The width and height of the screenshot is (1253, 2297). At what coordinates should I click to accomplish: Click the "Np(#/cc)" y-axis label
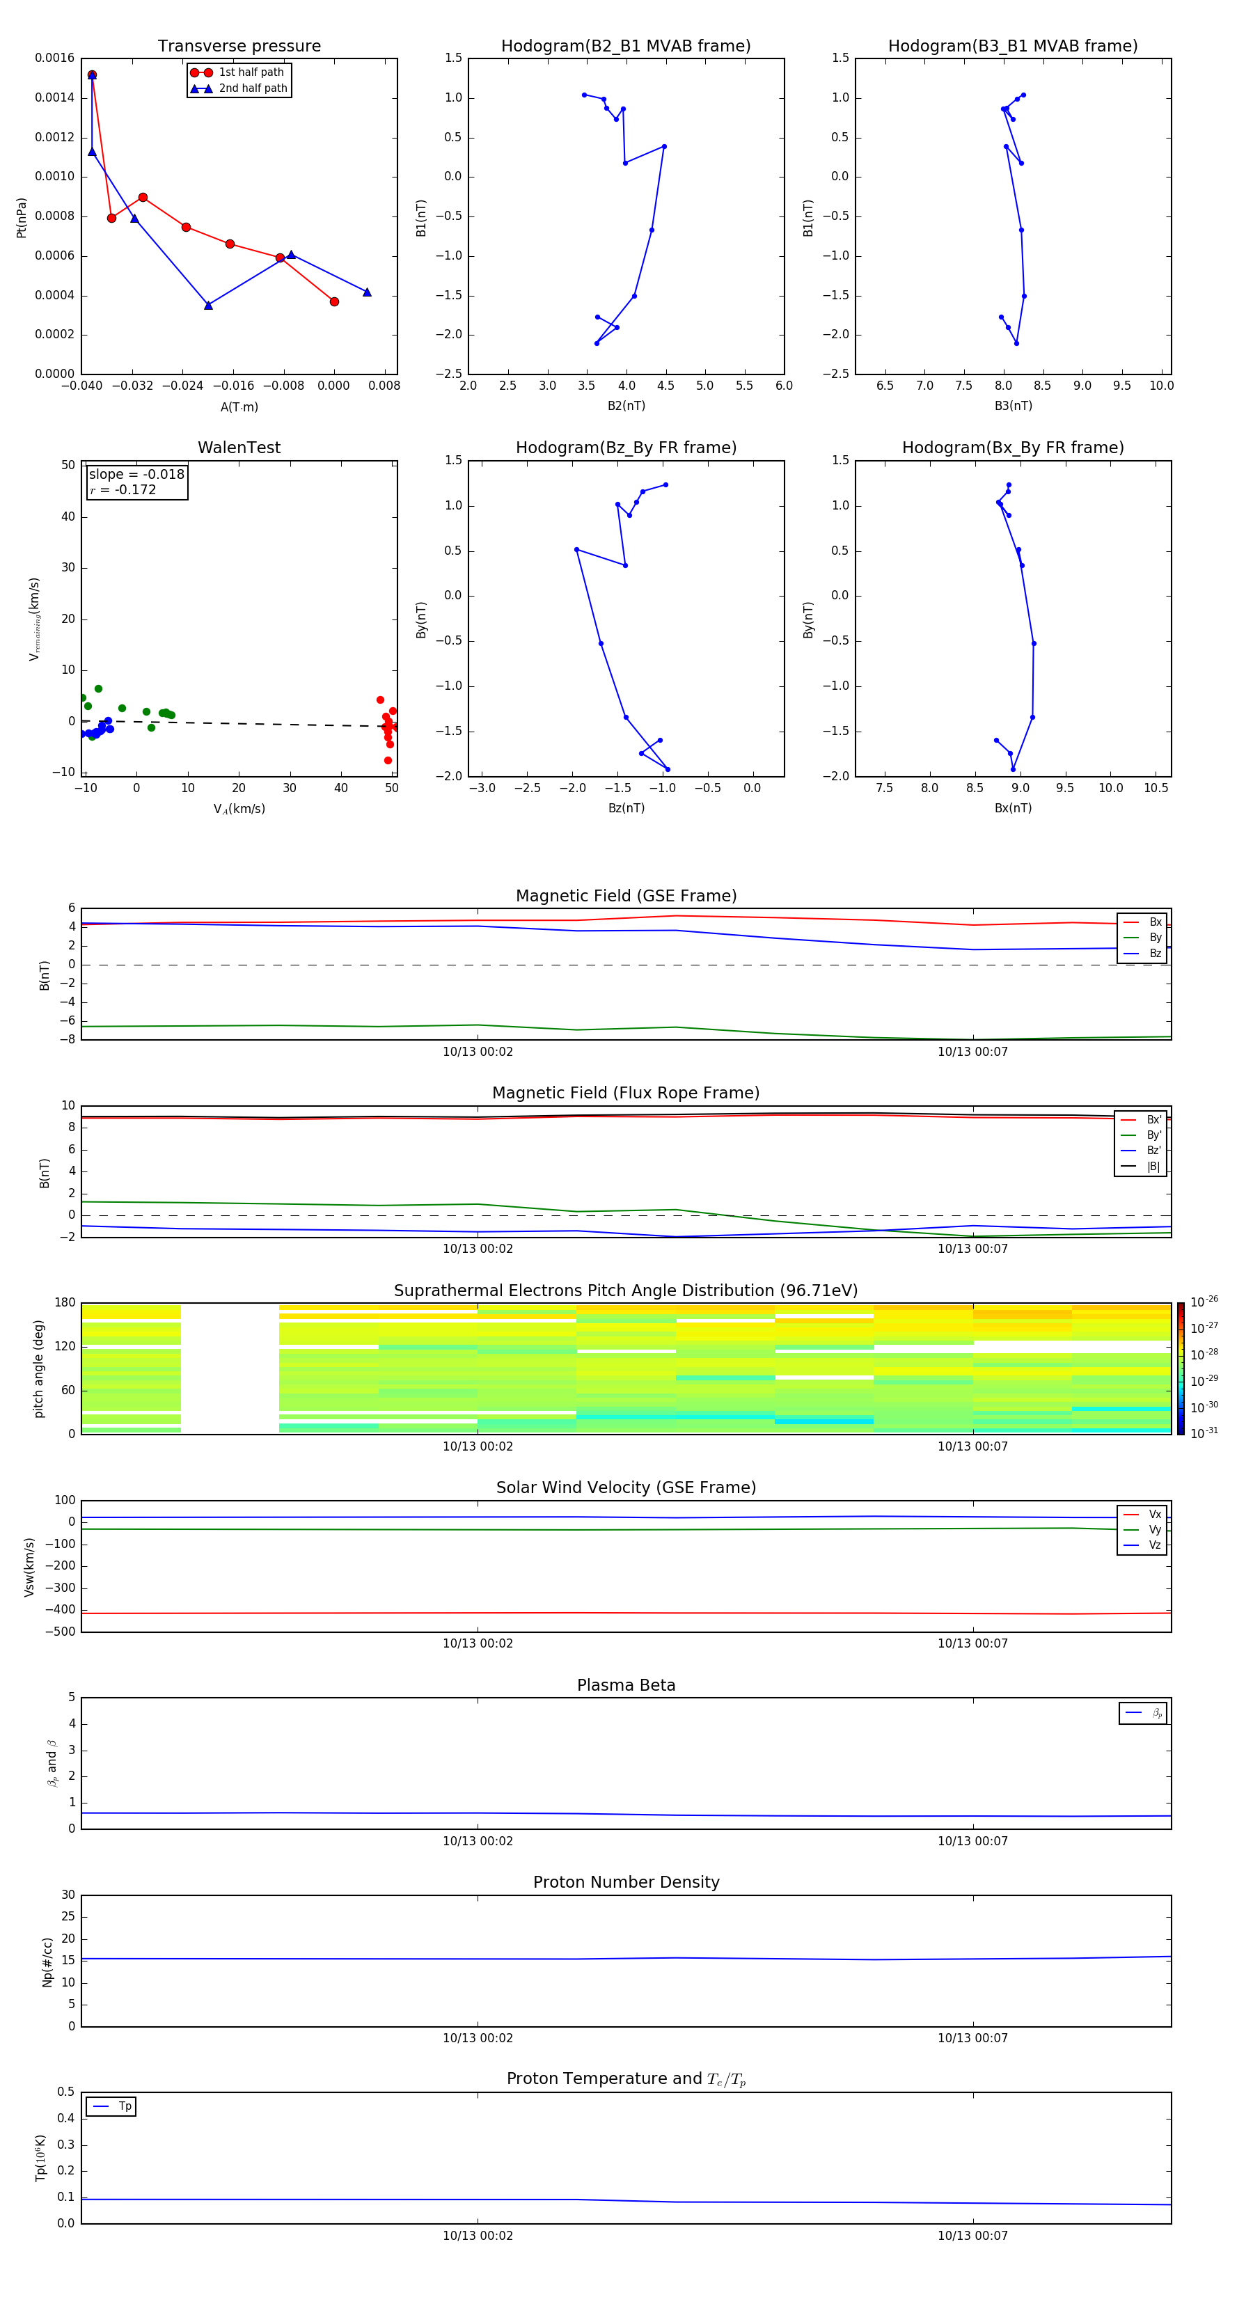point(47,1961)
